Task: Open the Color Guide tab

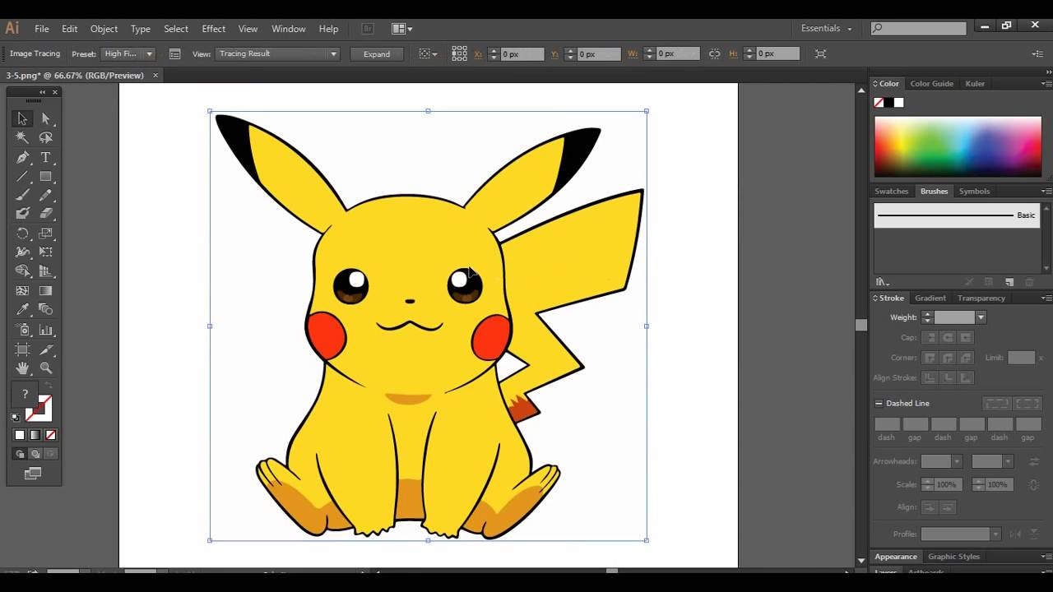Action: tap(931, 84)
